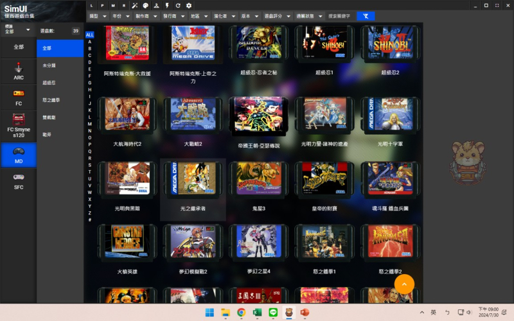Toggle the M panel button in toolbar
This screenshot has width=514, height=321.
pos(113,6)
